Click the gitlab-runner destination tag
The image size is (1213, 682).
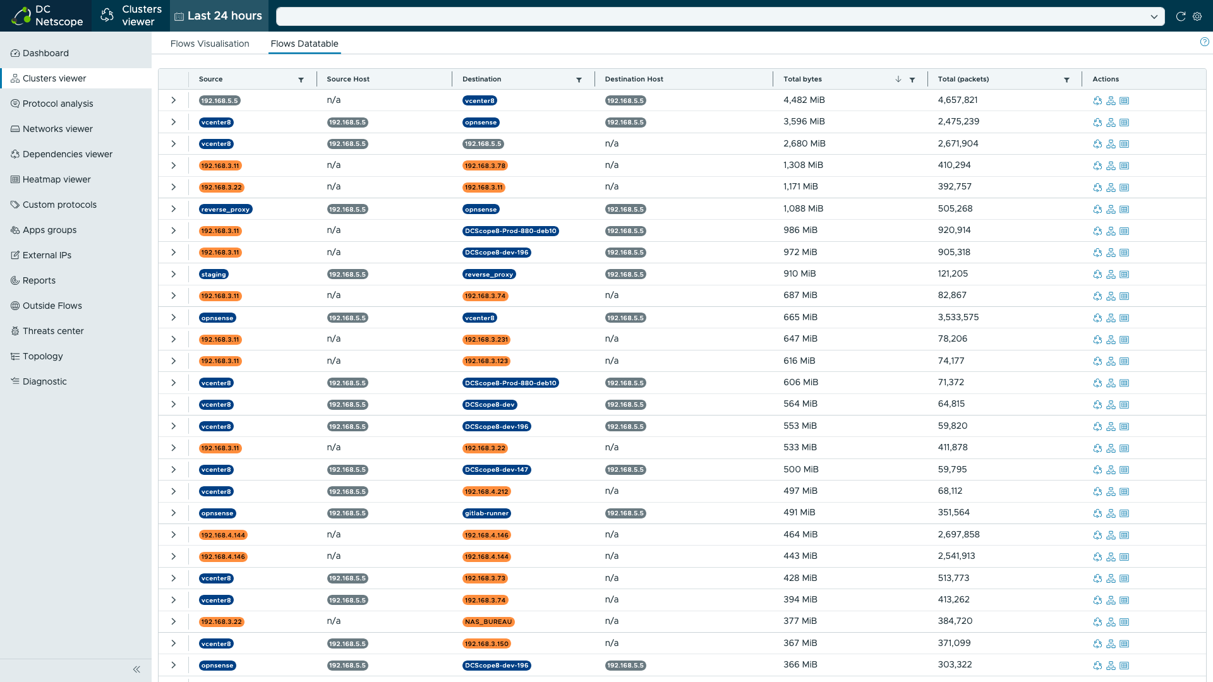click(x=486, y=513)
